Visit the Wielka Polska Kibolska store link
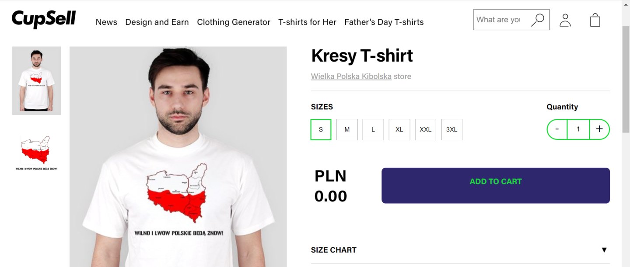The width and height of the screenshot is (630, 267). tap(351, 76)
